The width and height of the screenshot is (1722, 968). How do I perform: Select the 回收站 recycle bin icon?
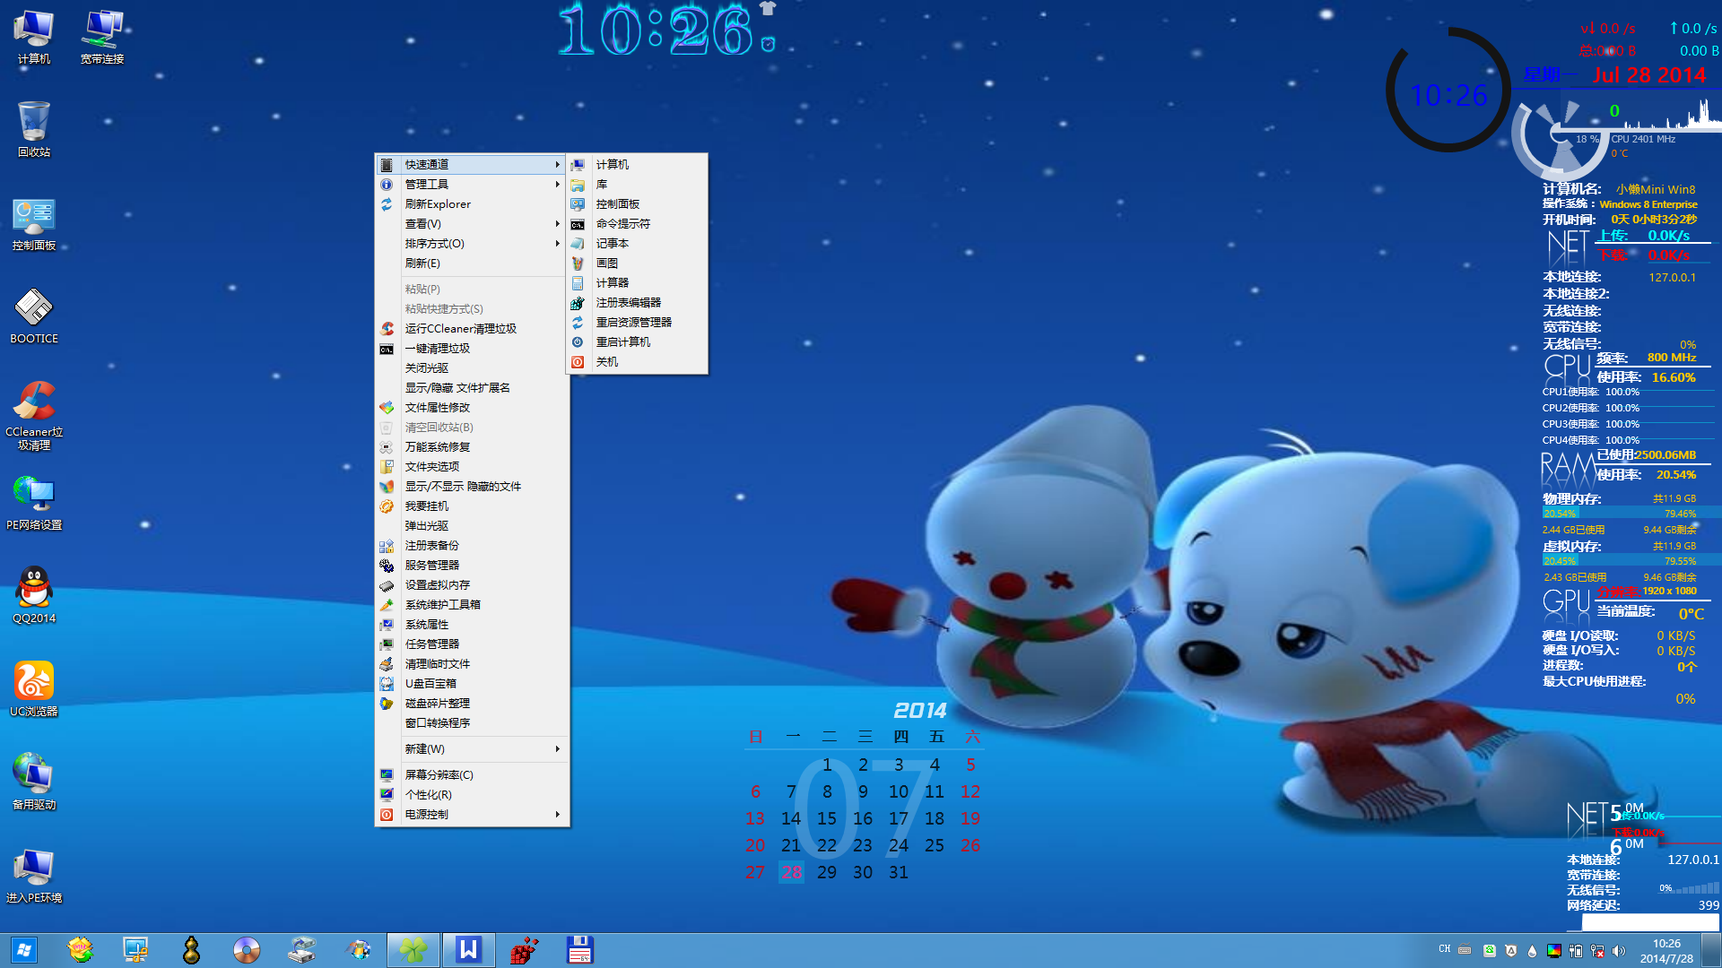(34, 130)
